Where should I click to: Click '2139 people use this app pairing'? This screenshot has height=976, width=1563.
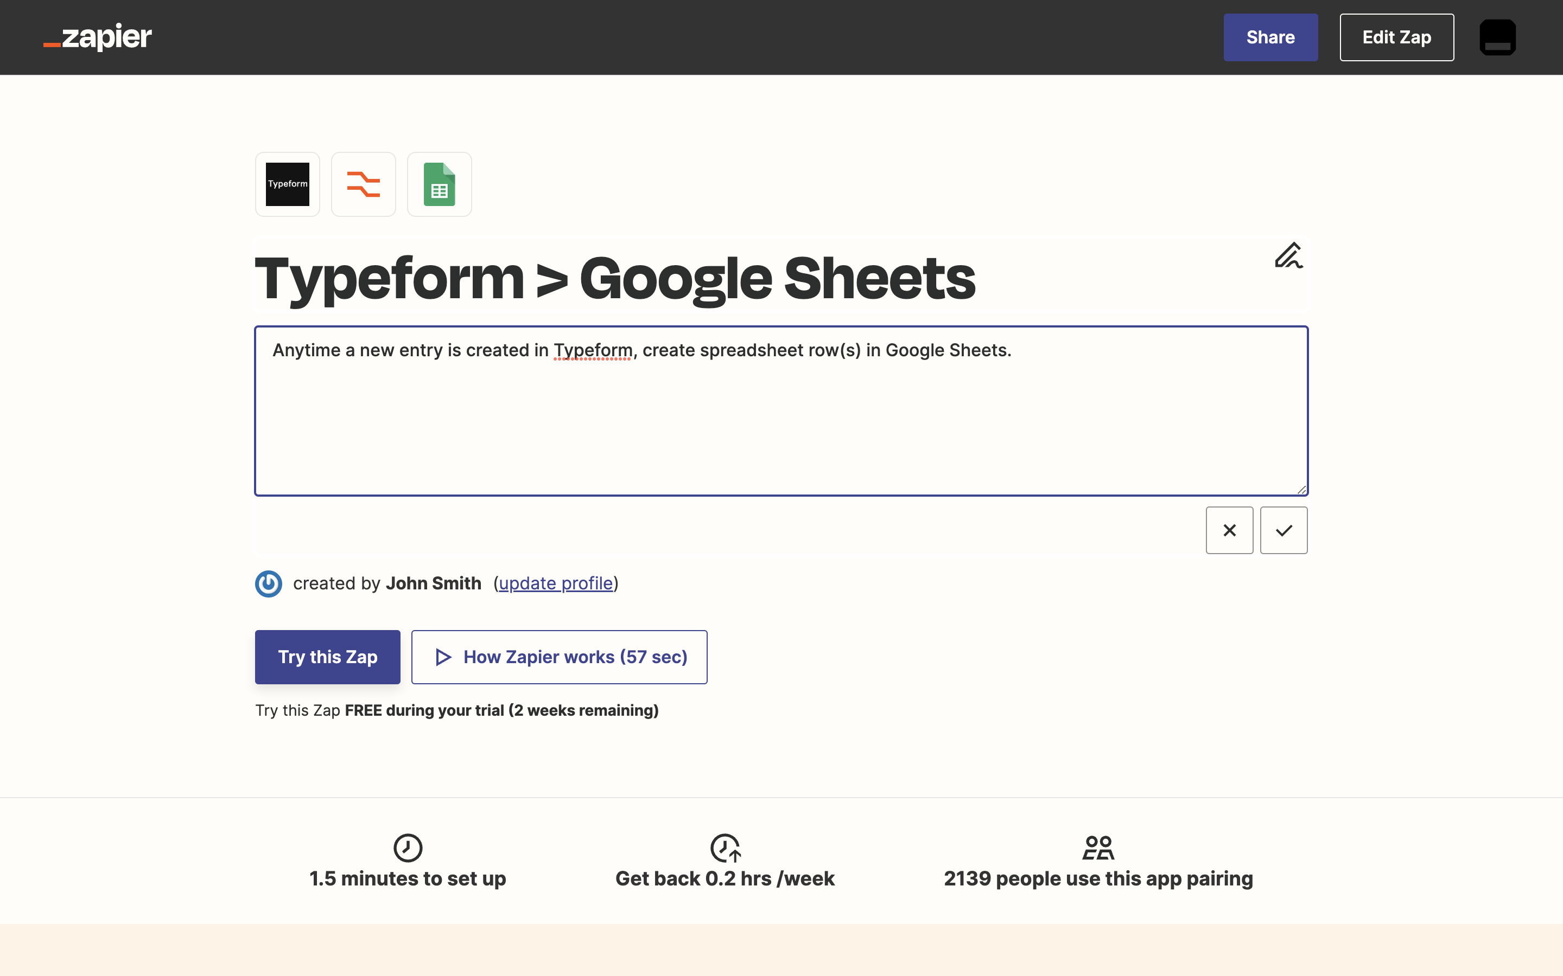point(1098,878)
